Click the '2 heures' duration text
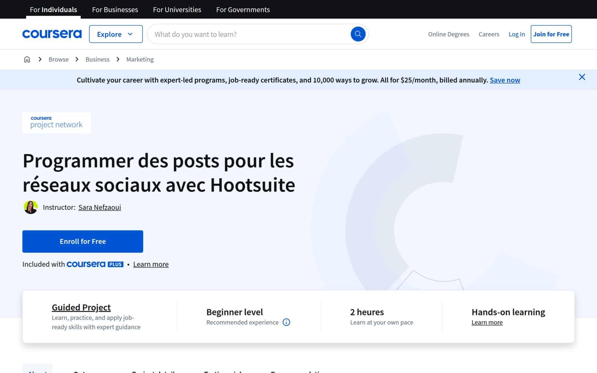 tap(367, 312)
